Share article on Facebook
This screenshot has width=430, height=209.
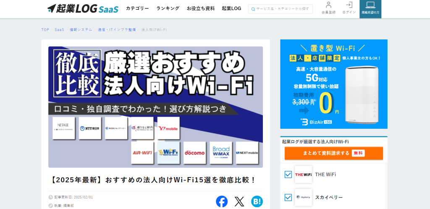pyautogui.click(x=222, y=201)
